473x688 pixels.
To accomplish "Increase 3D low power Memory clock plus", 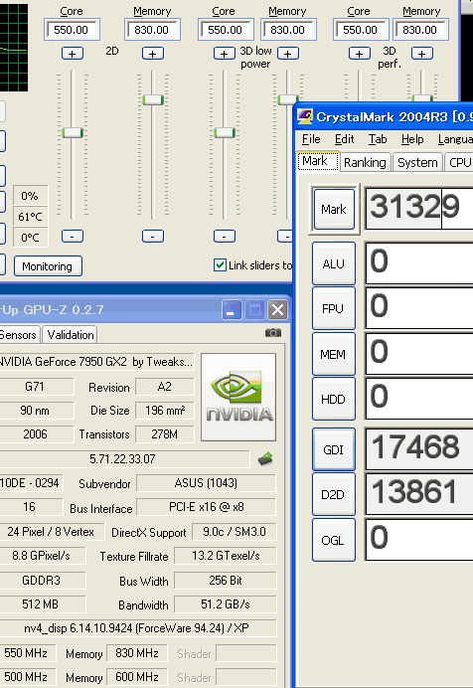I will (x=288, y=54).
